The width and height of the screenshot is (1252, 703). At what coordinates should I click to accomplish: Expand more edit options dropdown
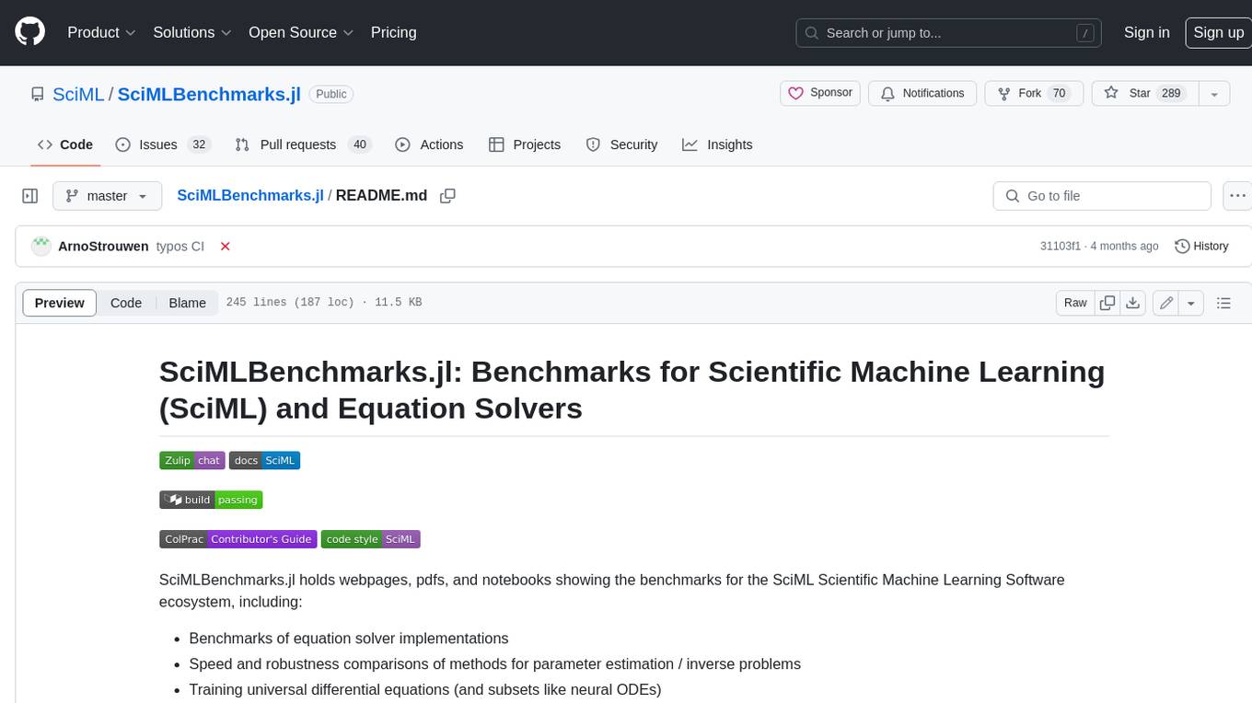pos(1191,303)
